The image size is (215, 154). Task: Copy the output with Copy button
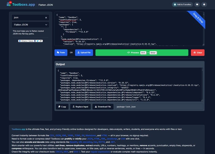[62, 107]
